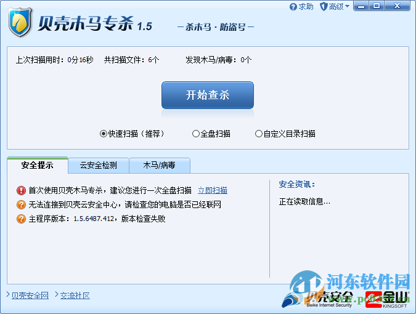Minimize the window
The height and width of the screenshot is (314, 416).
click(361, 6)
